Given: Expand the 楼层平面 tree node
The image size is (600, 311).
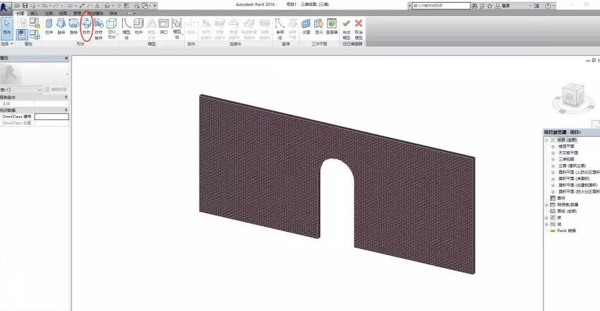Looking at the screenshot, I should coord(553,146).
